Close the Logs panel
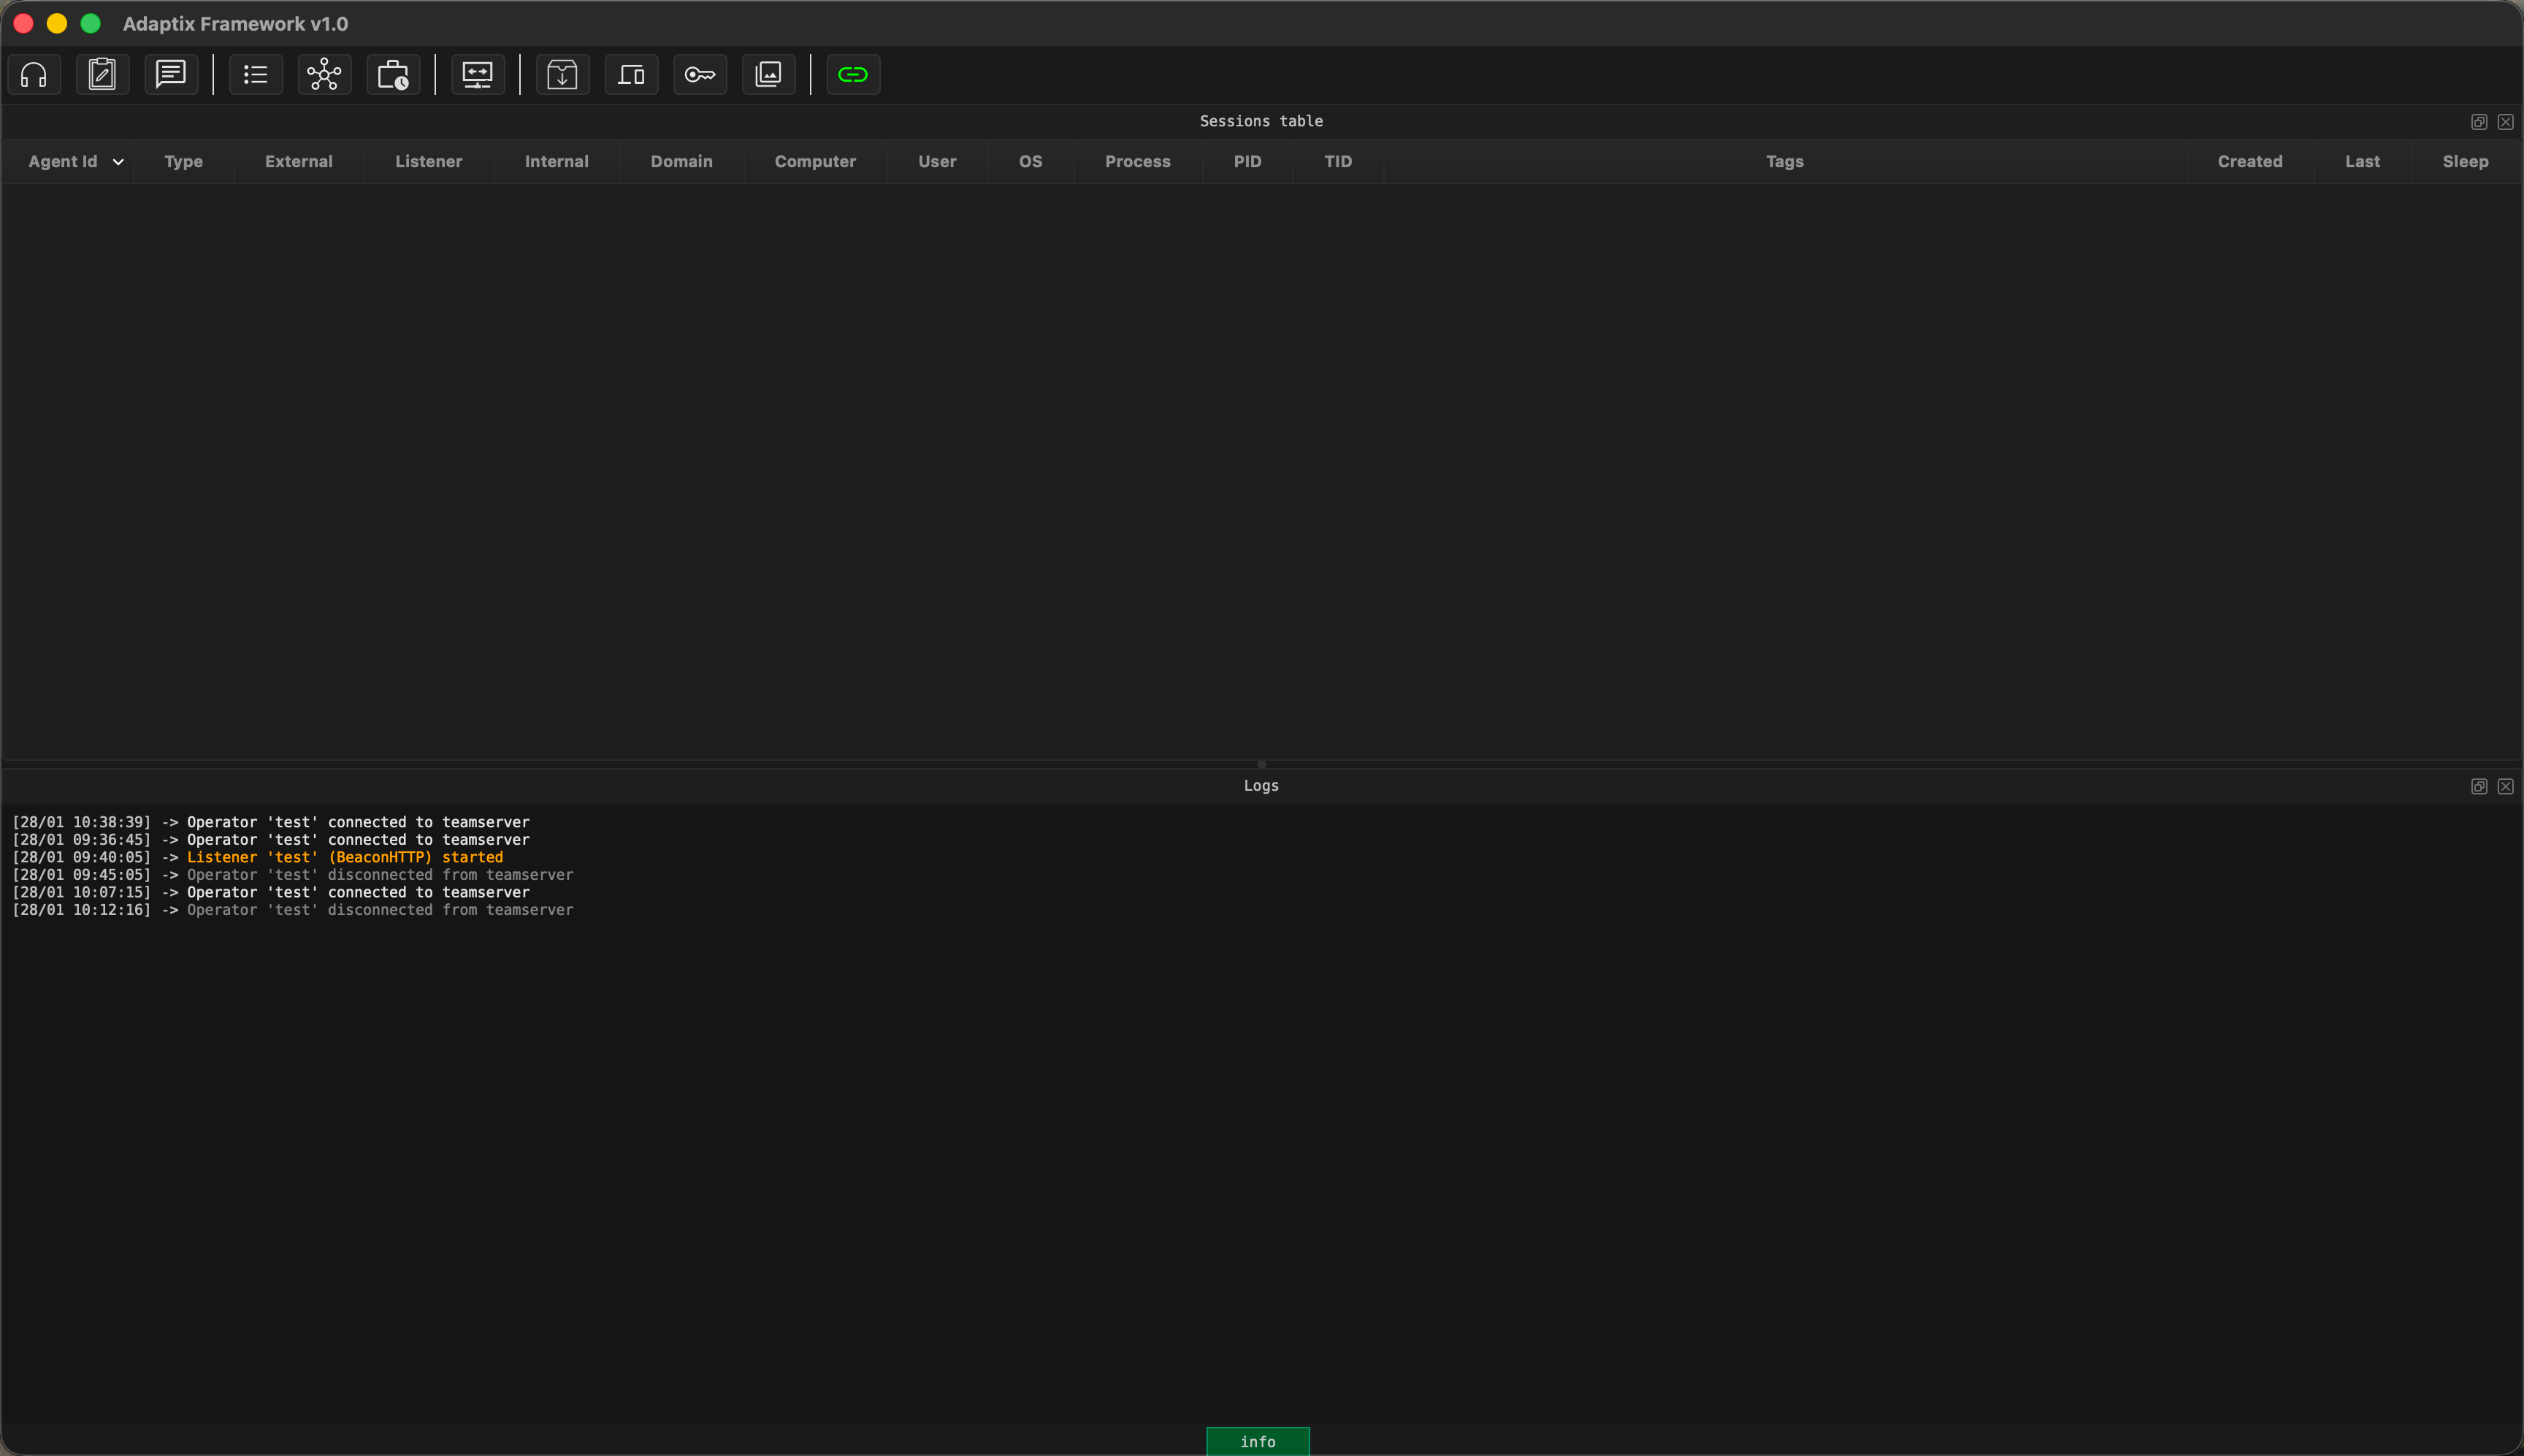Viewport: 2524px width, 1456px height. (2505, 787)
